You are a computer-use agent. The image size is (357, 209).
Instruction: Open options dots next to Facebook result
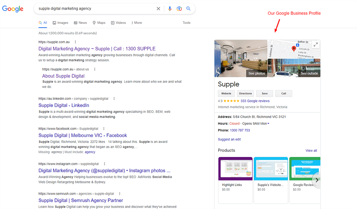(104, 128)
